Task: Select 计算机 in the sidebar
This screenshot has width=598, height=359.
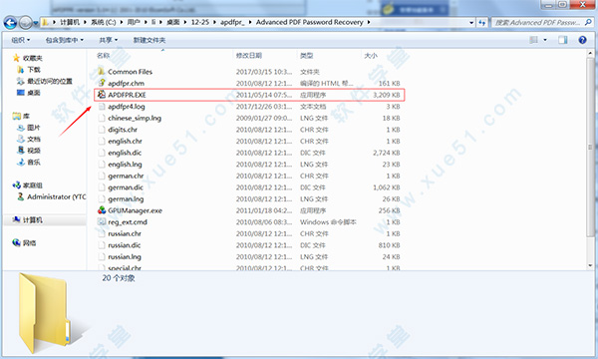Action: tap(33, 220)
